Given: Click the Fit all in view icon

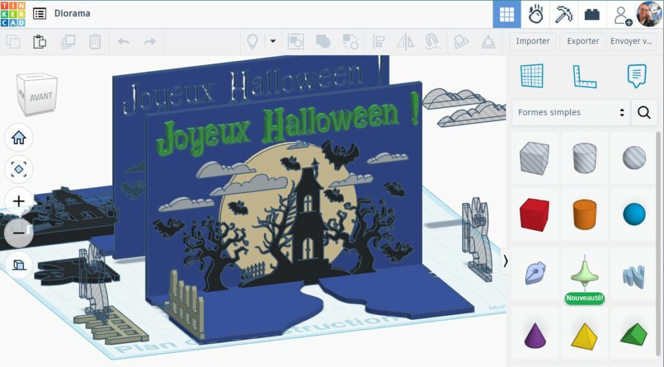Looking at the screenshot, I should point(19,169).
